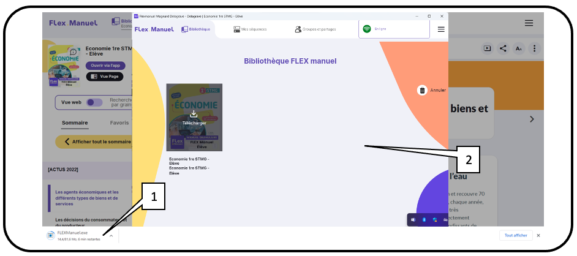Toggle the En ligne online status
This screenshot has height=256, width=577.
(x=368, y=29)
